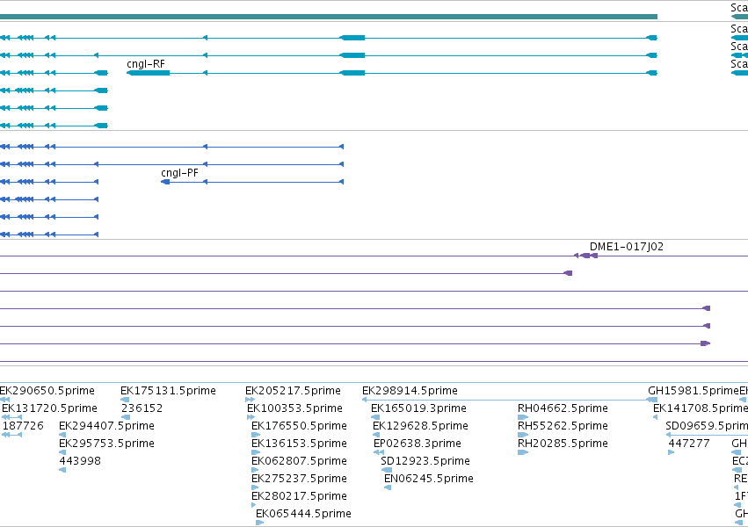Select EK141708.5prime label
This screenshot has height=527, width=748.
[701, 408]
